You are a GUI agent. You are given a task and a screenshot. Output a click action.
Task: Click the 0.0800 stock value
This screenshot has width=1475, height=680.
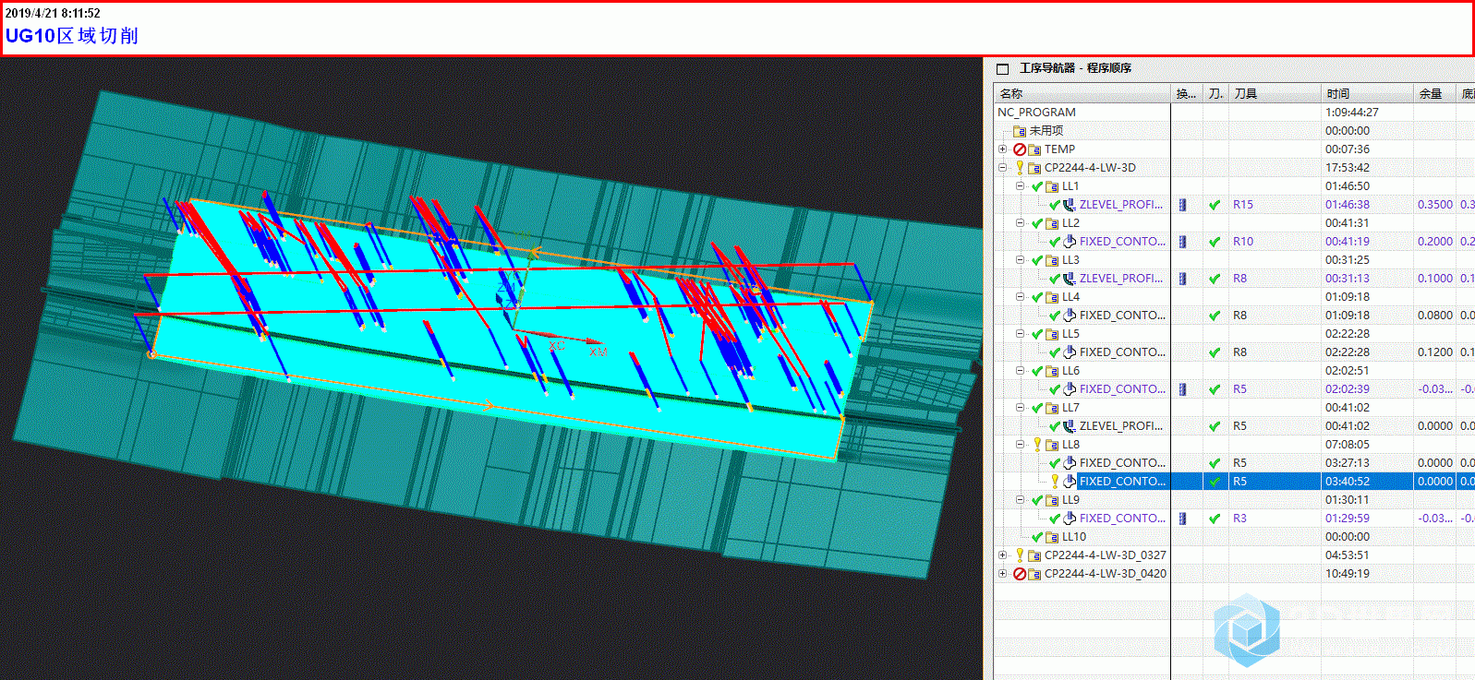[x=1435, y=316]
